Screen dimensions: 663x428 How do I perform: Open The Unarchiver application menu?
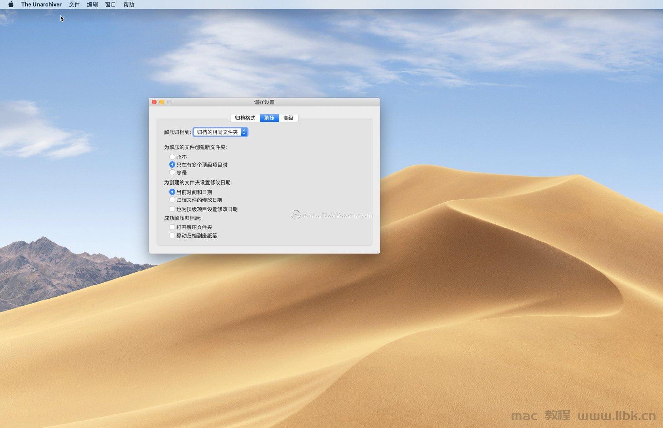(x=41, y=4)
